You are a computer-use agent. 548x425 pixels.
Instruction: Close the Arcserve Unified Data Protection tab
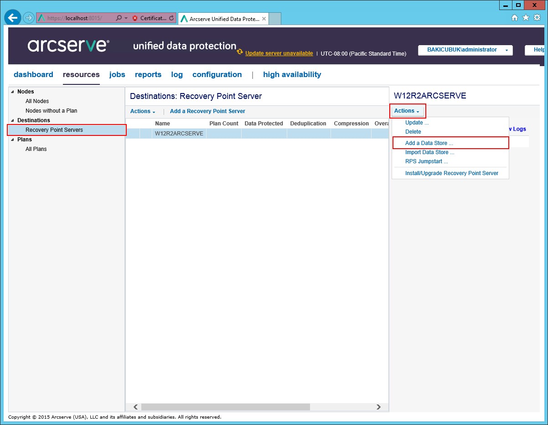264,19
